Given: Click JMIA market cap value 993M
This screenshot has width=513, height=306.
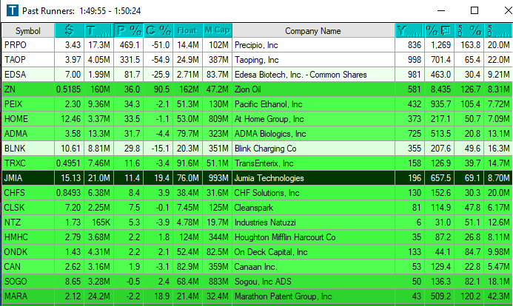Looking at the screenshot, I should tap(218, 178).
